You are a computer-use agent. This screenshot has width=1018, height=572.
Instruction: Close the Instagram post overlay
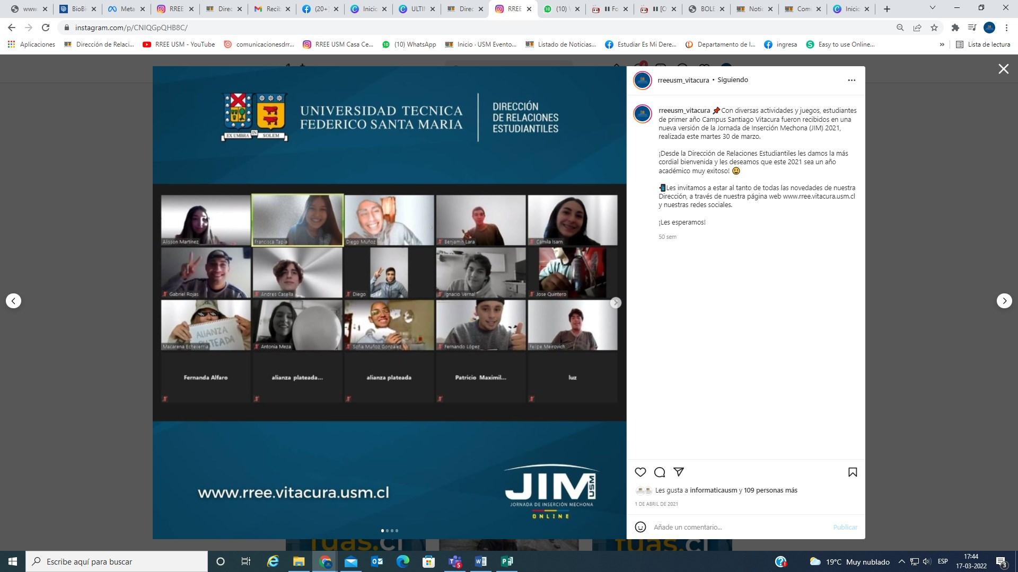tap(1003, 69)
